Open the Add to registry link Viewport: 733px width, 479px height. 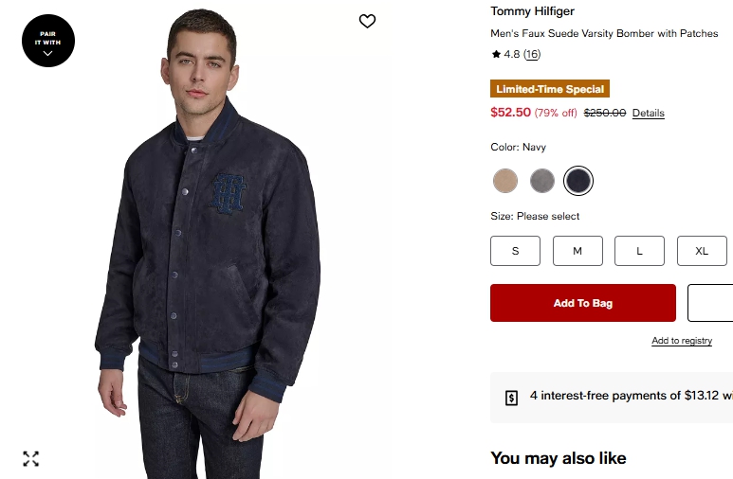point(682,341)
